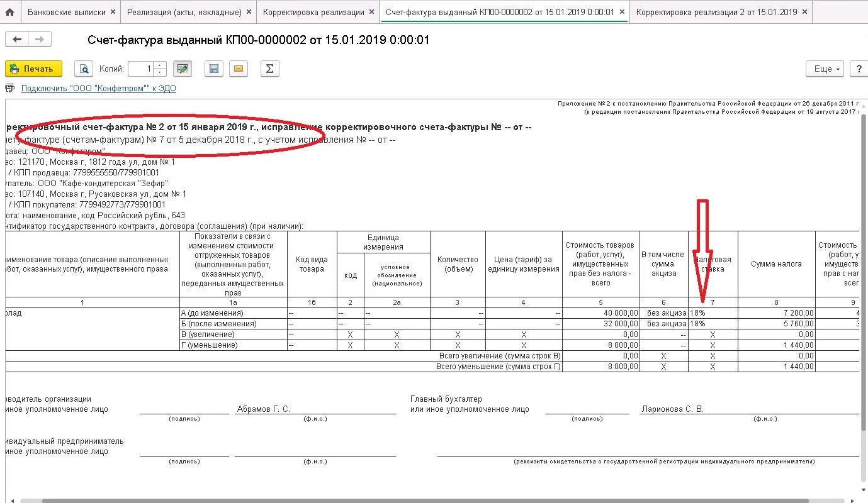Click the В том числе сумма акциза header

coord(663,264)
